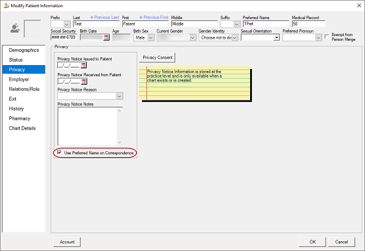Open the Current Gender dropdown

[x=192, y=37]
